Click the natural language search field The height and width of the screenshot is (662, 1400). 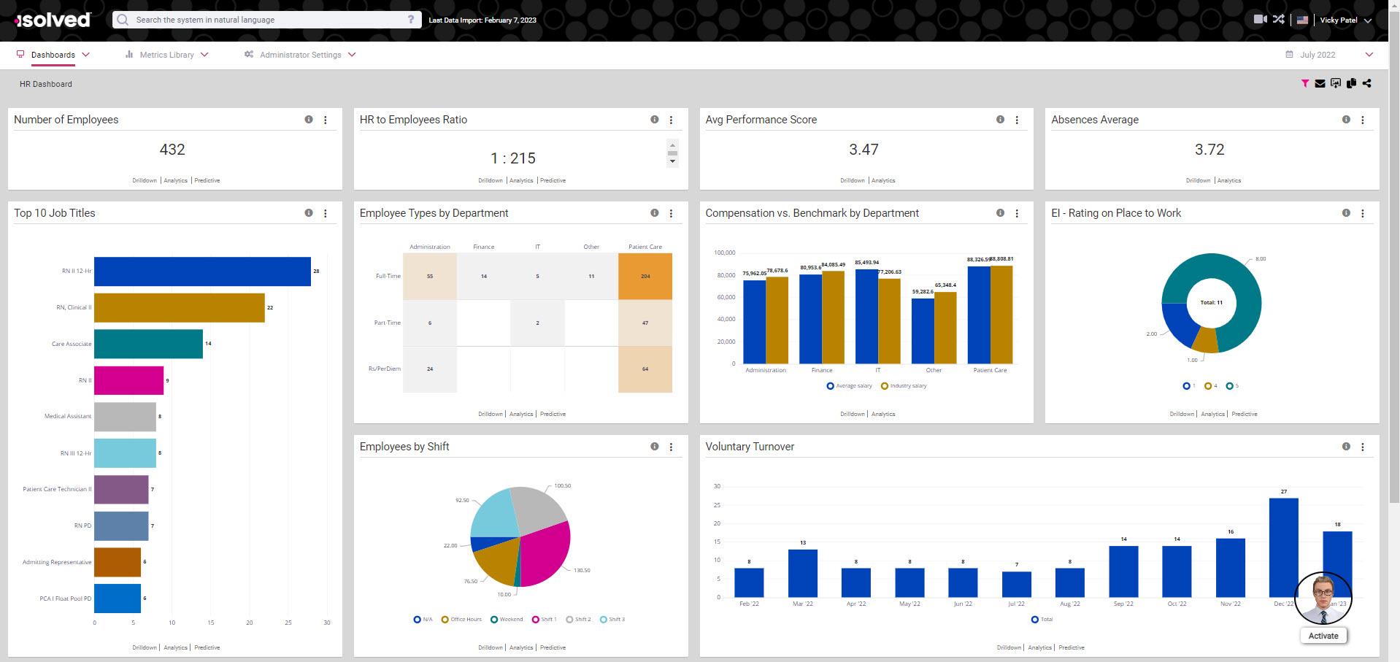266,20
